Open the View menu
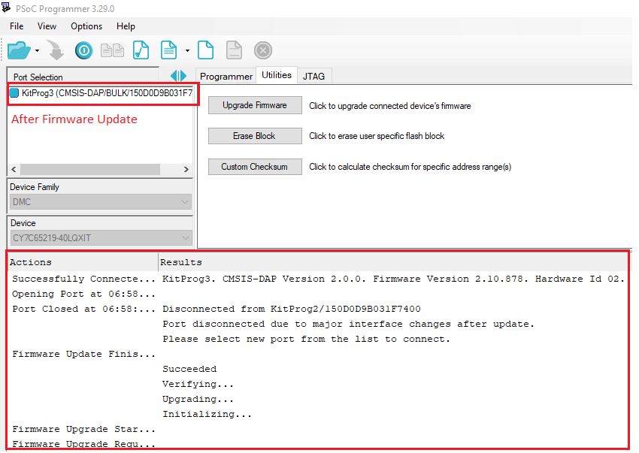 point(47,26)
